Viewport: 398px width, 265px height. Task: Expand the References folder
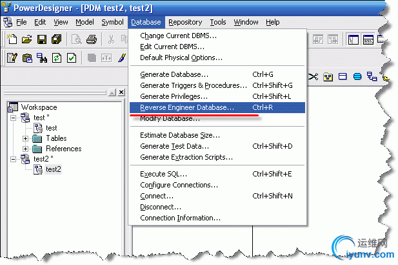point(25,149)
